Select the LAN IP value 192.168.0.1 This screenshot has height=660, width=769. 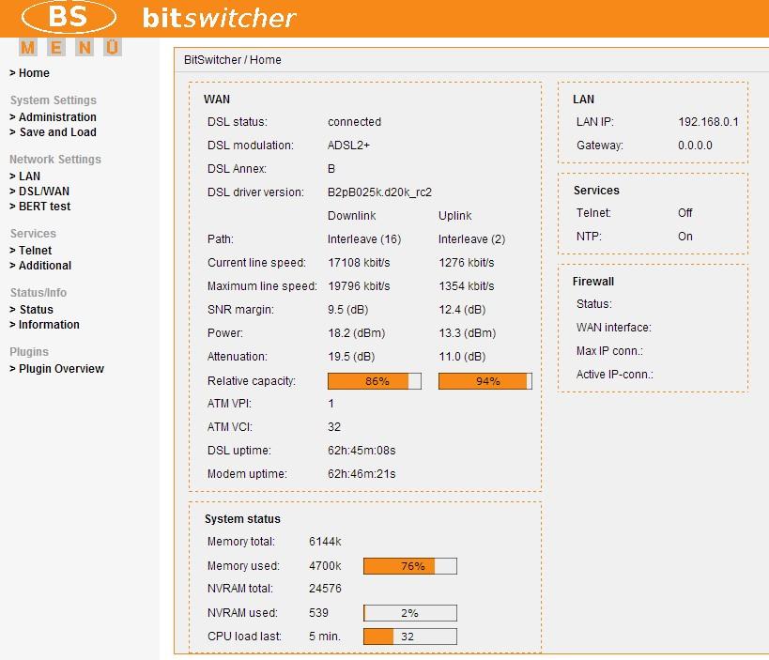(x=708, y=122)
